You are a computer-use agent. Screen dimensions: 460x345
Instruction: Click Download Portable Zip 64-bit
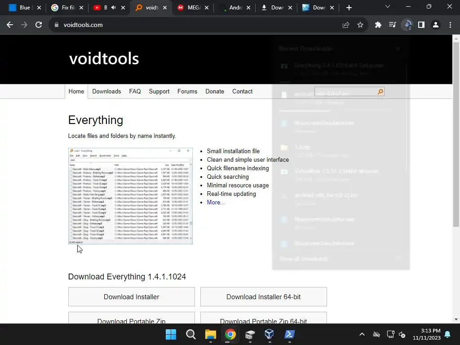(263, 318)
